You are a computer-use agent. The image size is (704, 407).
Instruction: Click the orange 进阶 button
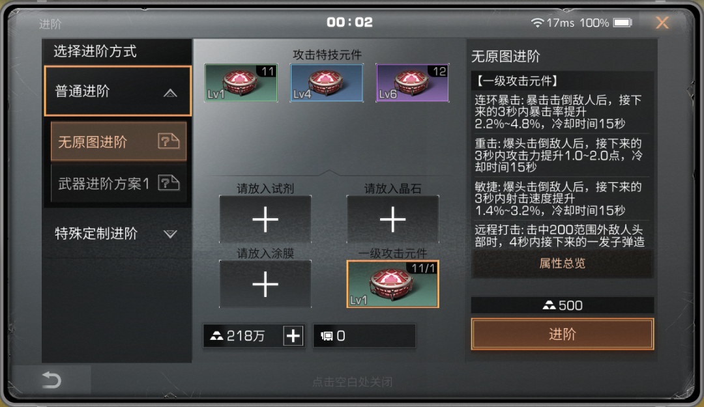pos(562,334)
